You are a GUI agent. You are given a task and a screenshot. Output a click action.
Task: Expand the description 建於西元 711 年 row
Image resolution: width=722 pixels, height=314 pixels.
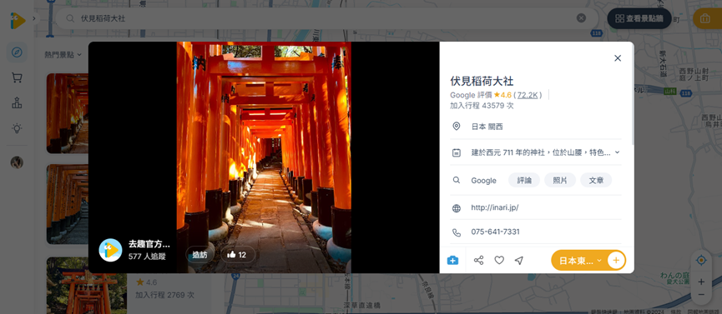pyautogui.click(x=536, y=152)
